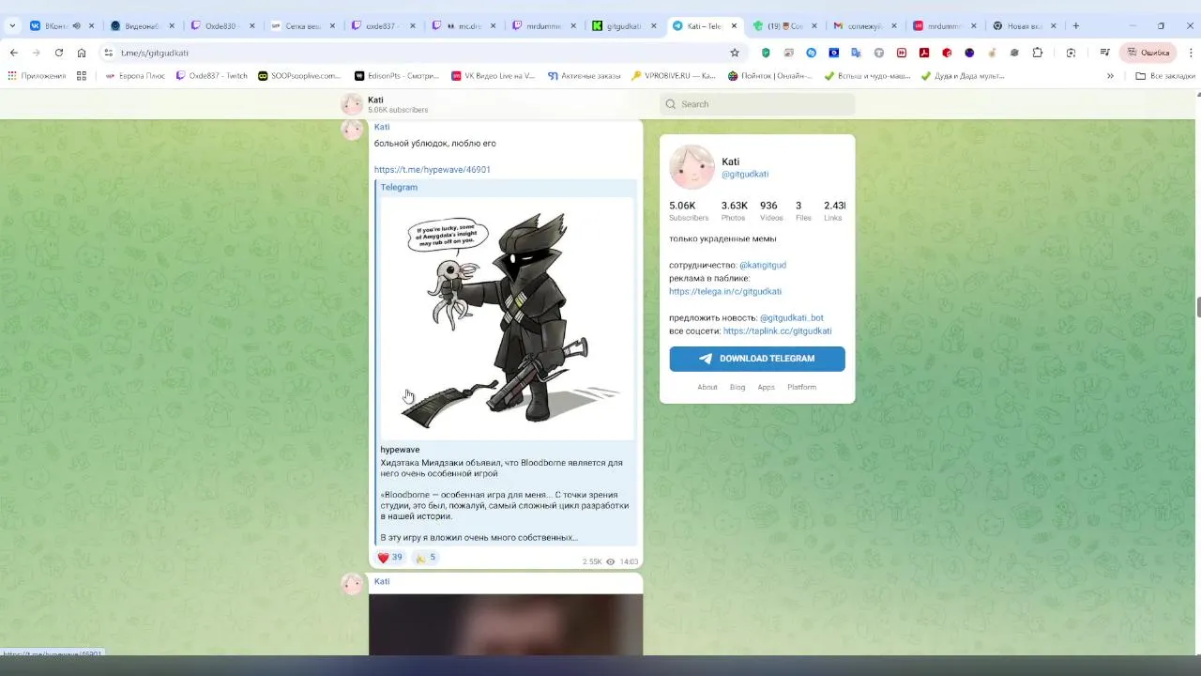Expand the tab search dropdown arrow
Screen dimensions: 1201x676
click(12, 25)
